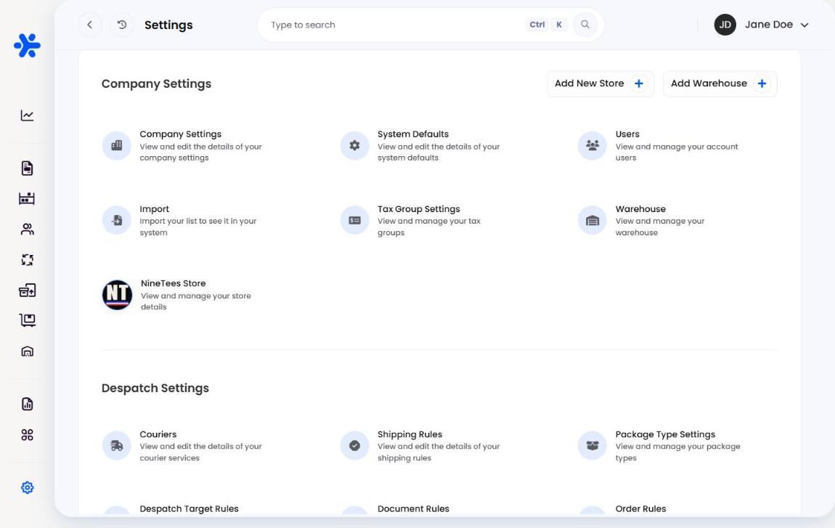Click the Shipping Rules checkmark icon
Image resolution: width=835 pixels, height=528 pixels.
pyautogui.click(x=354, y=445)
